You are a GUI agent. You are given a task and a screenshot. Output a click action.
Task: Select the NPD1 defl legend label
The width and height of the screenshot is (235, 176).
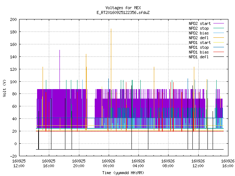coord(199,57)
